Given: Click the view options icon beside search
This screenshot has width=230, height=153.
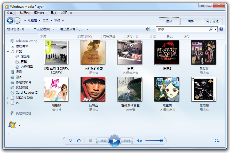Looking at the screenshot, I should [x=147, y=29].
